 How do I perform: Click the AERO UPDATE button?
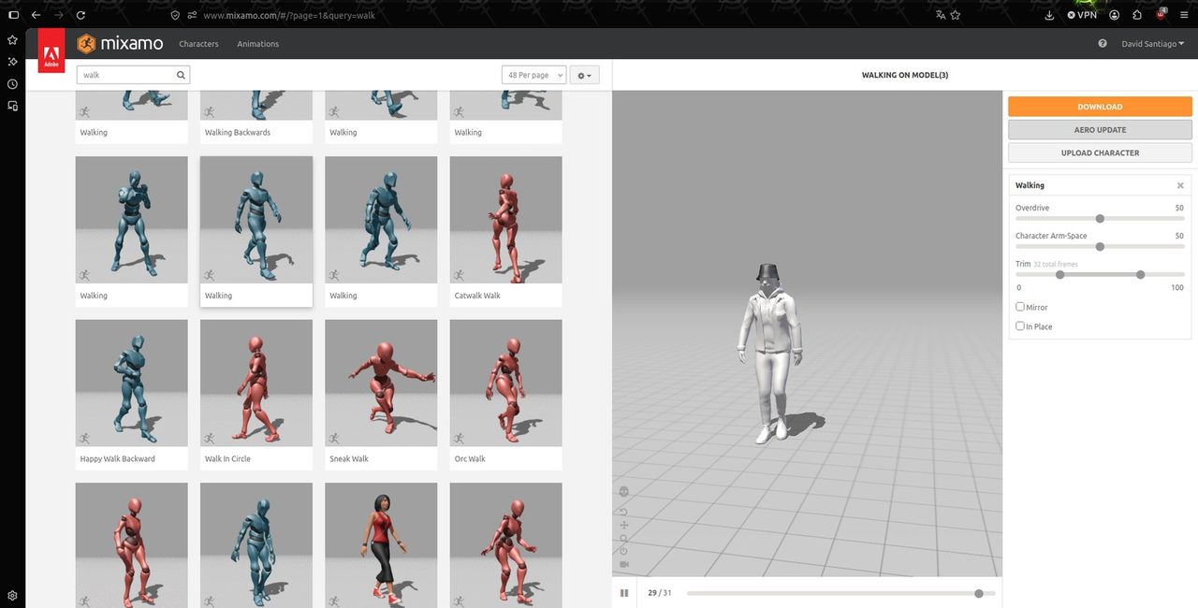coord(1100,130)
